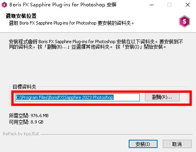Click the 瀏覽(R)... browse button

click(x=162, y=97)
